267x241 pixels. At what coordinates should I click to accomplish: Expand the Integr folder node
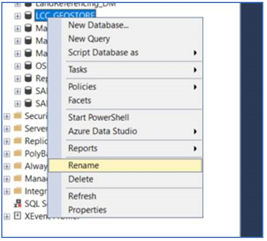(x=7, y=192)
